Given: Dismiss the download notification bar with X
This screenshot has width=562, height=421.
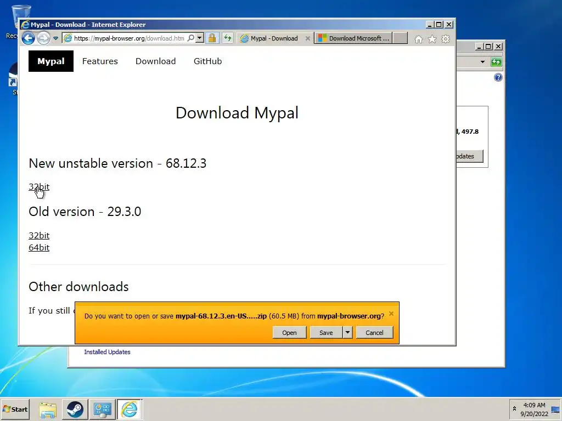Looking at the screenshot, I should tap(391, 314).
